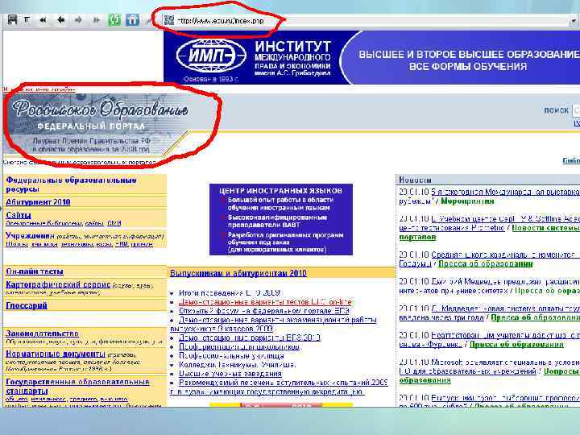The width and height of the screenshot is (580, 435).
Task: Open 'Он-лайн тесты' in left menu
Action: coord(35,271)
